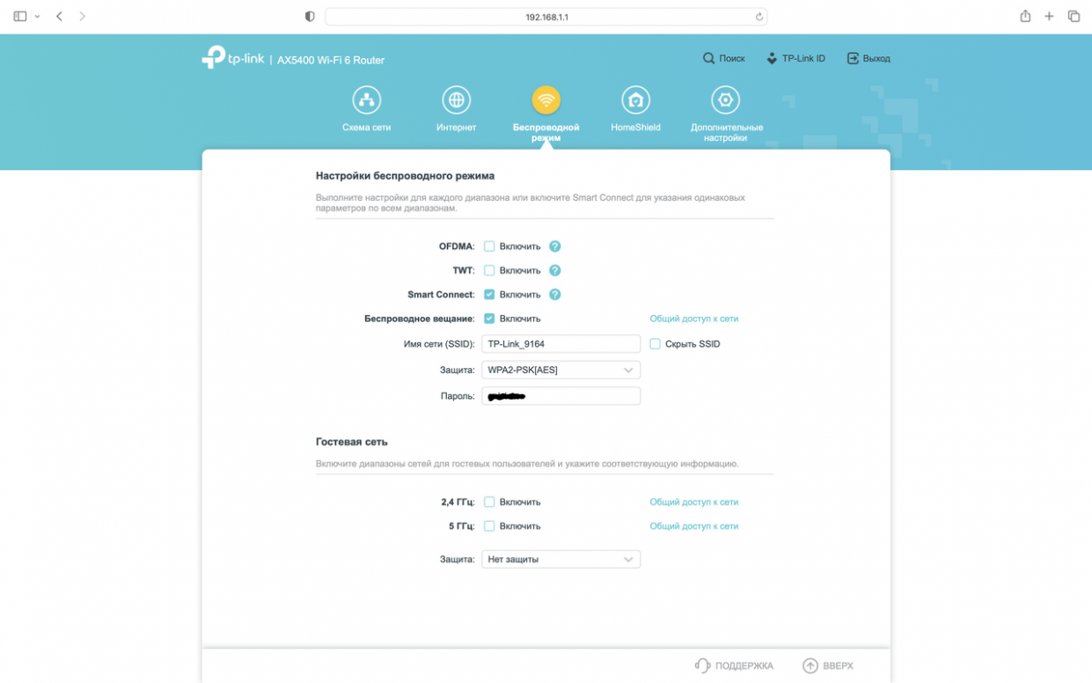Screen dimensions: 1092x683
Task: Click the Safari reload page icon
Action: [759, 17]
